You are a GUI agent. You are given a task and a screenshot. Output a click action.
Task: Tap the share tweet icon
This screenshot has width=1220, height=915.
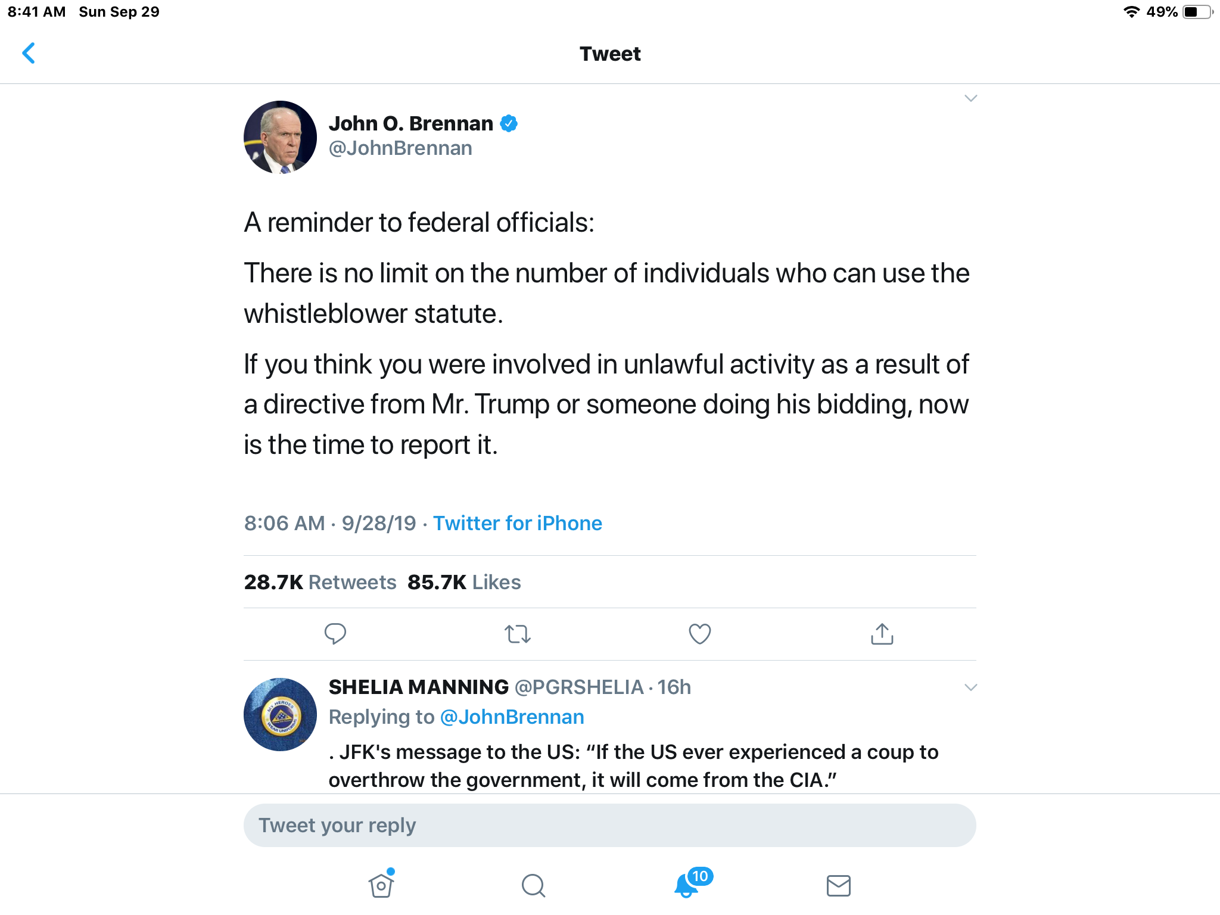click(882, 634)
